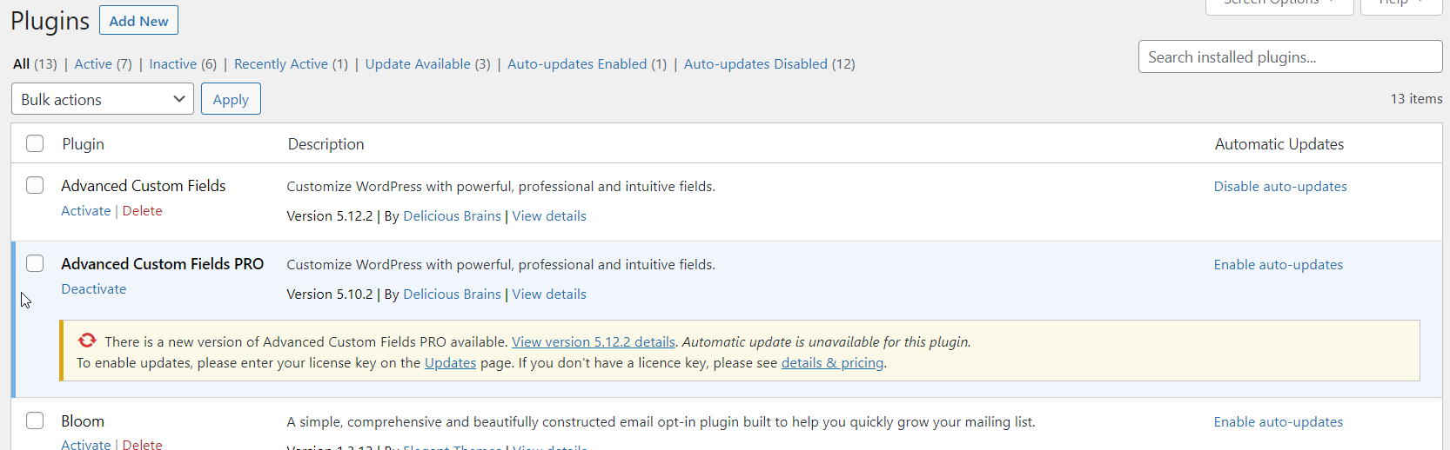Tick the select-all plugins checkbox
1450x450 pixels.
pyautogui.click(x=35, y=143)
